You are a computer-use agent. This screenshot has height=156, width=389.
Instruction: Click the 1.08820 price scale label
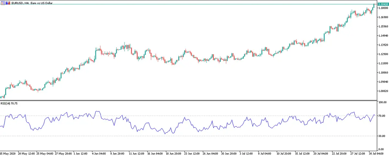pyautogui.click(x=383, y=91)
